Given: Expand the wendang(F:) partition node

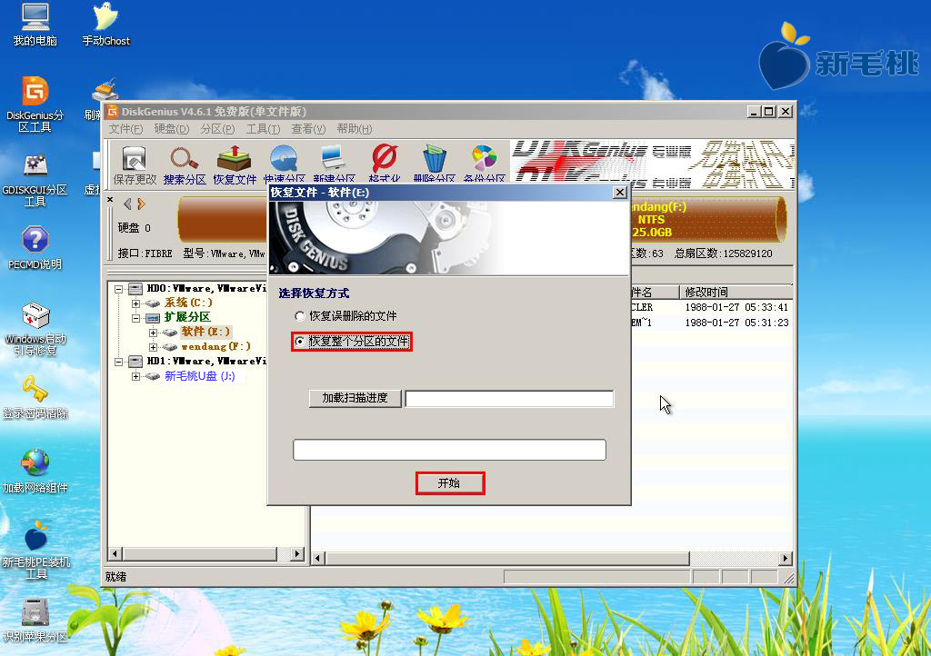Looking at the screenshot, I should pos(153,347).
